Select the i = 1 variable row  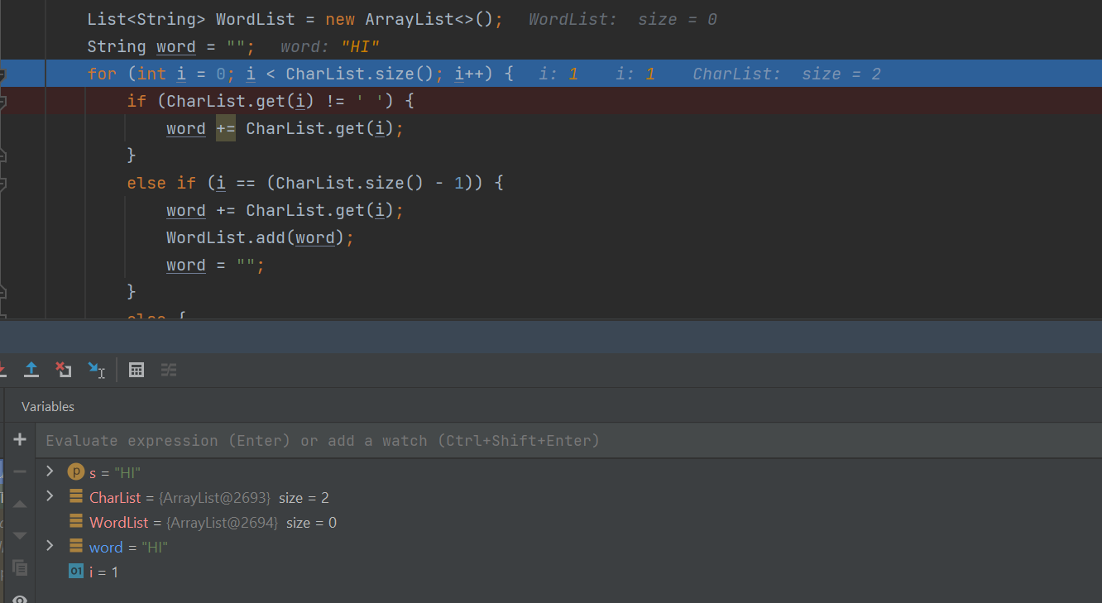(x=103, y=572)
